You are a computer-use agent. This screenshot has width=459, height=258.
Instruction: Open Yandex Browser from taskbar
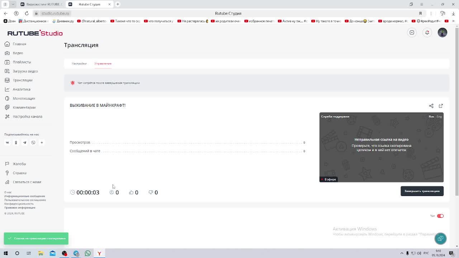(99, 253)
